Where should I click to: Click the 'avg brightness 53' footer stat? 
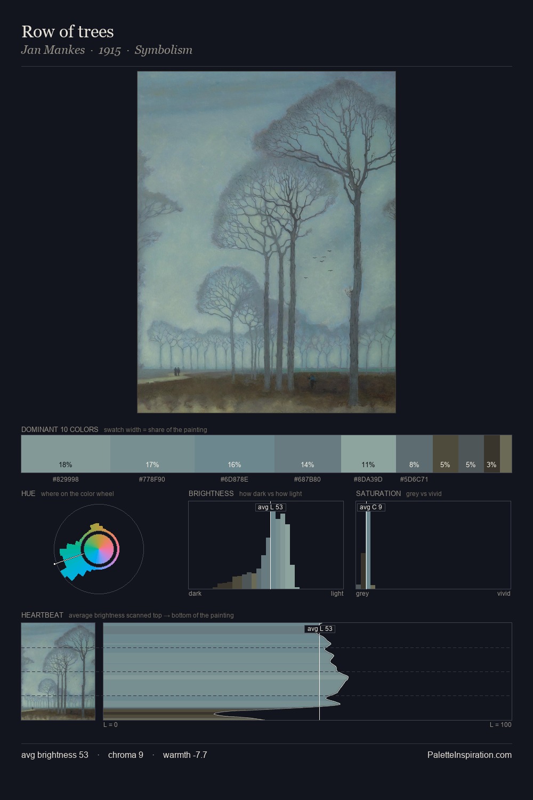55,755
